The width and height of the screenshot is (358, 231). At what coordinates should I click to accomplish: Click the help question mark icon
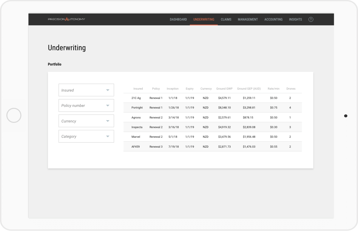311,19
